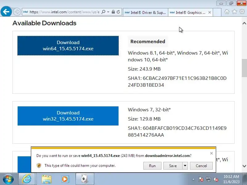
Task: Launch Windows Media Player from taskbar
Action: click(65, 179)
